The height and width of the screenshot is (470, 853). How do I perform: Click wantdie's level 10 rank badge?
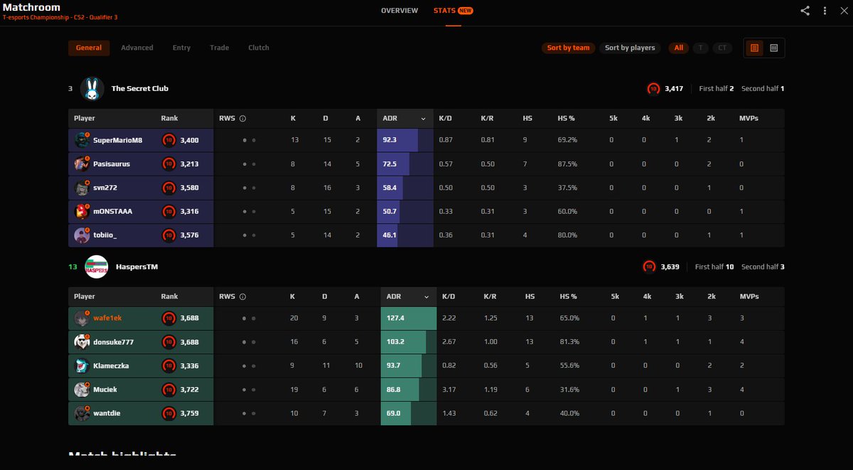(168, 413)
